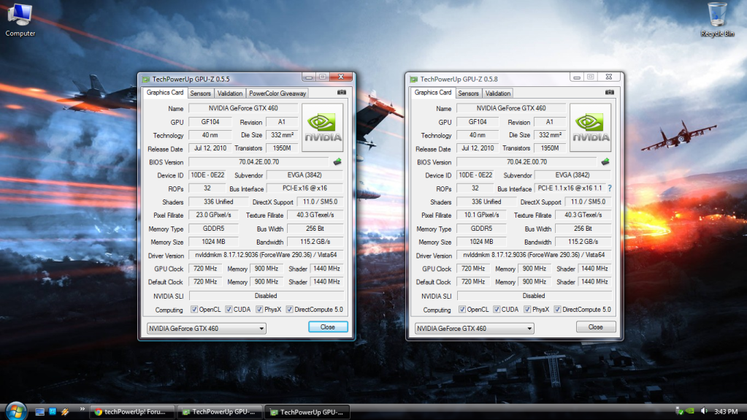Image resolution: width=747 pixels, height=420 pixels.
Task: Click Pixel Fillrate value 23.0 GPixel/s
Action: [x=213, y=215]
